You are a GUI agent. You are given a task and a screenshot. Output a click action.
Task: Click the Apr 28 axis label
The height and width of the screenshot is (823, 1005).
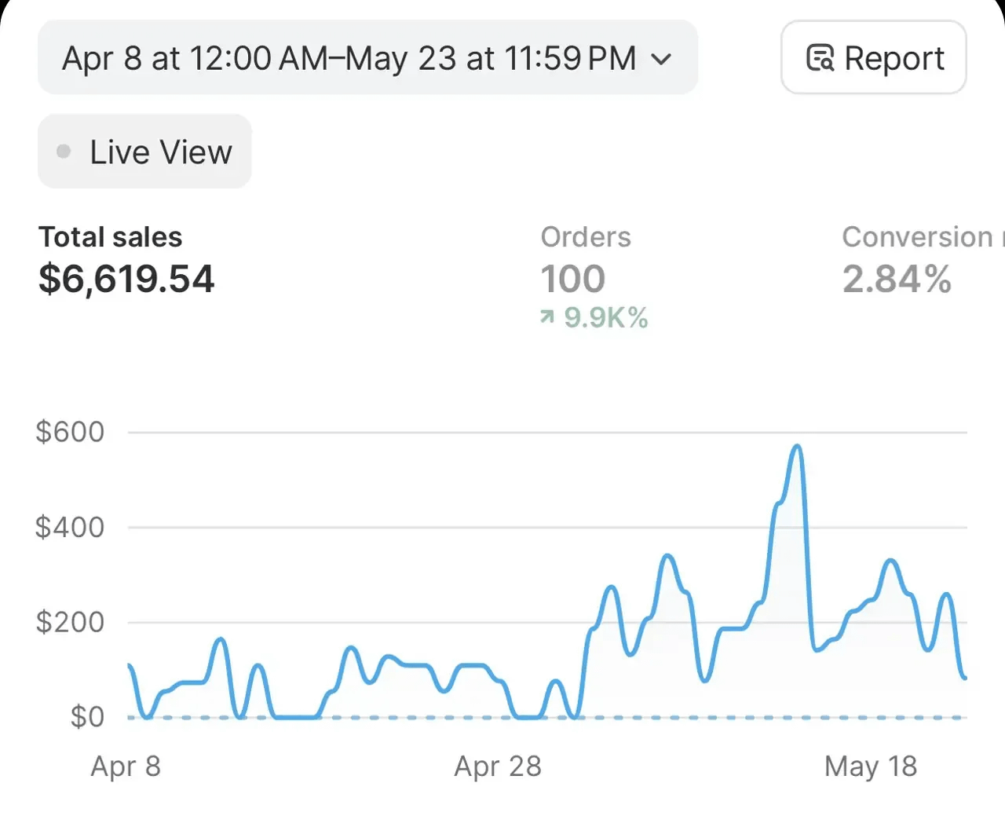[498, 766]
